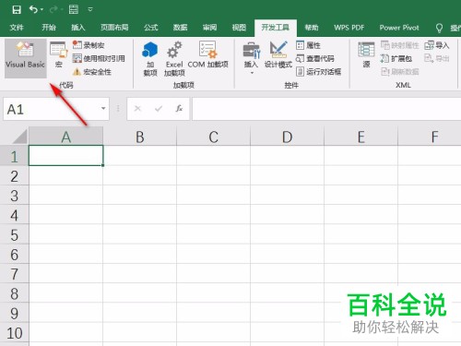Open the XML Source (源) pane

tap(366, 55)
